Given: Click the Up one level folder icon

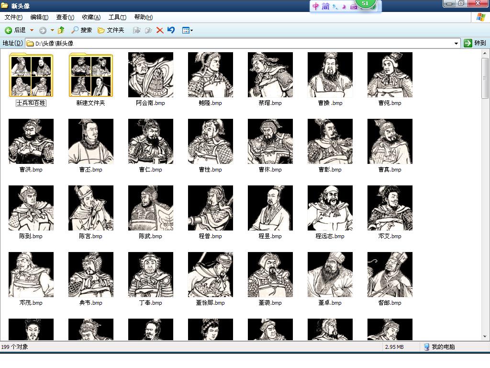Looking at the screenshot, I should tap(61, 30).
